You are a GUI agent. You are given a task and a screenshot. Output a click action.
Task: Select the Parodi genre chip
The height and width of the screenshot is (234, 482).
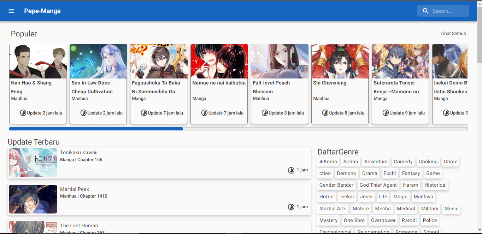409,220
